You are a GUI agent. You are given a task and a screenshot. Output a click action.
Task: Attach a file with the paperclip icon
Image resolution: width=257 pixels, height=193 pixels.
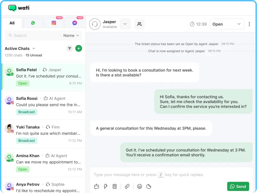(127, 187)
